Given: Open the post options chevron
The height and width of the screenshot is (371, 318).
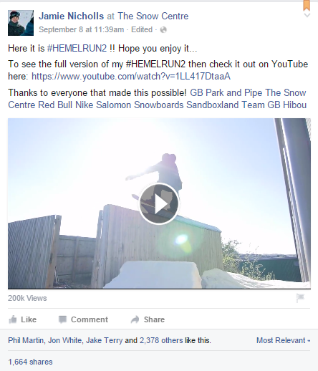Looking at the screenshot, I should click(307, 16).
